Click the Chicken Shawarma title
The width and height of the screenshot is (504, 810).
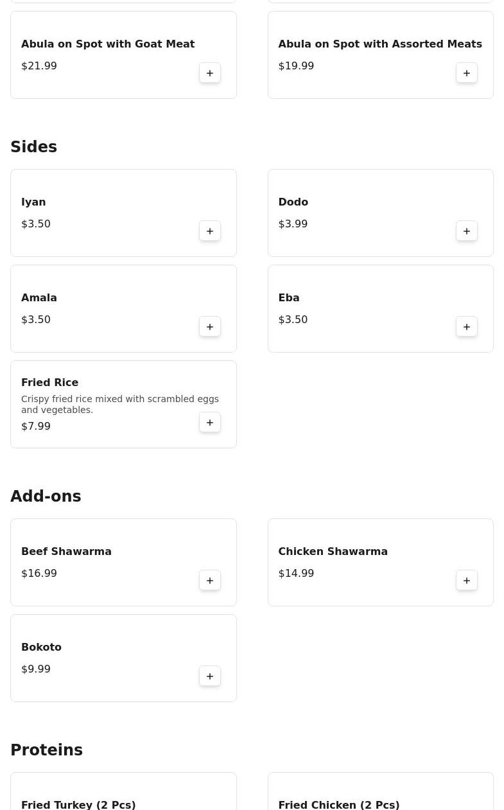click(333, 552)
